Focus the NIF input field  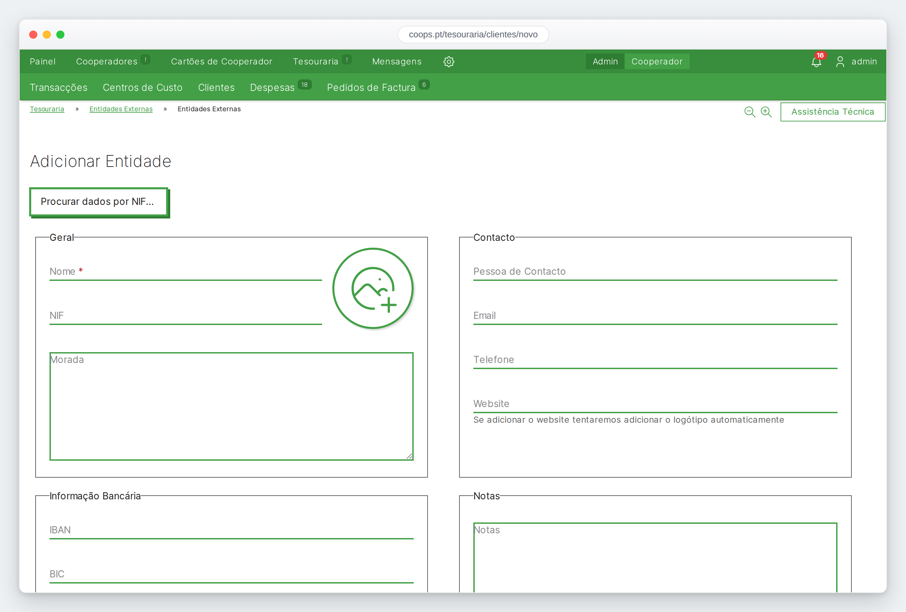tap(185, 315)
